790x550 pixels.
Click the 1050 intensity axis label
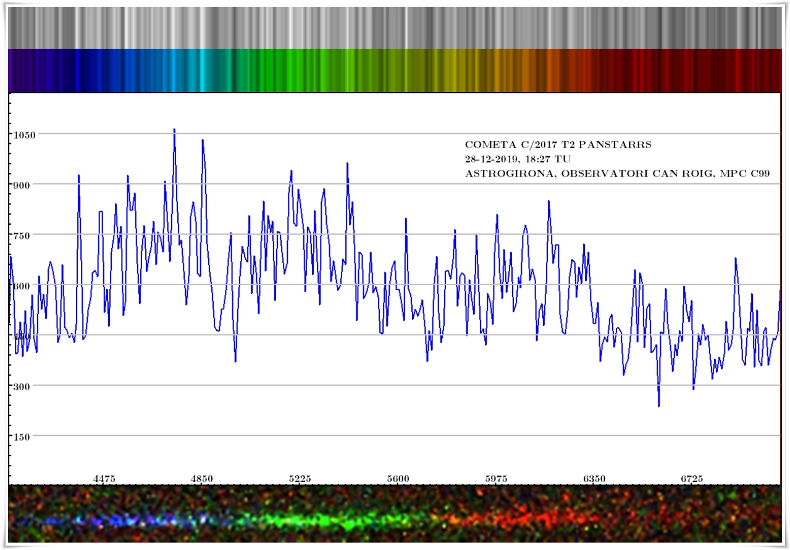point(25,134)
